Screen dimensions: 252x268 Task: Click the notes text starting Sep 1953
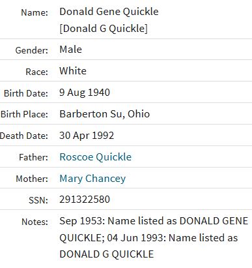(154, 237)
